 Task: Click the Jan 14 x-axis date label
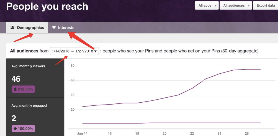point(83,134)
